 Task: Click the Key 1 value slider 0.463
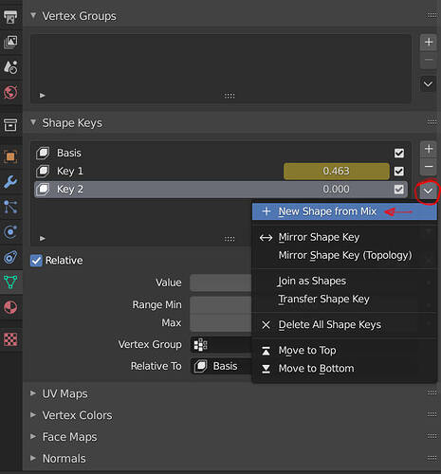click(x=337, y=172)
